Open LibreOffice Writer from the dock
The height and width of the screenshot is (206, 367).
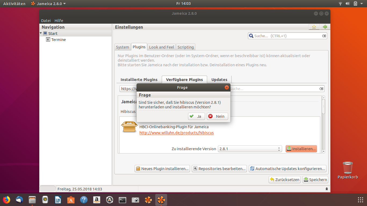(x=58, y=200)
